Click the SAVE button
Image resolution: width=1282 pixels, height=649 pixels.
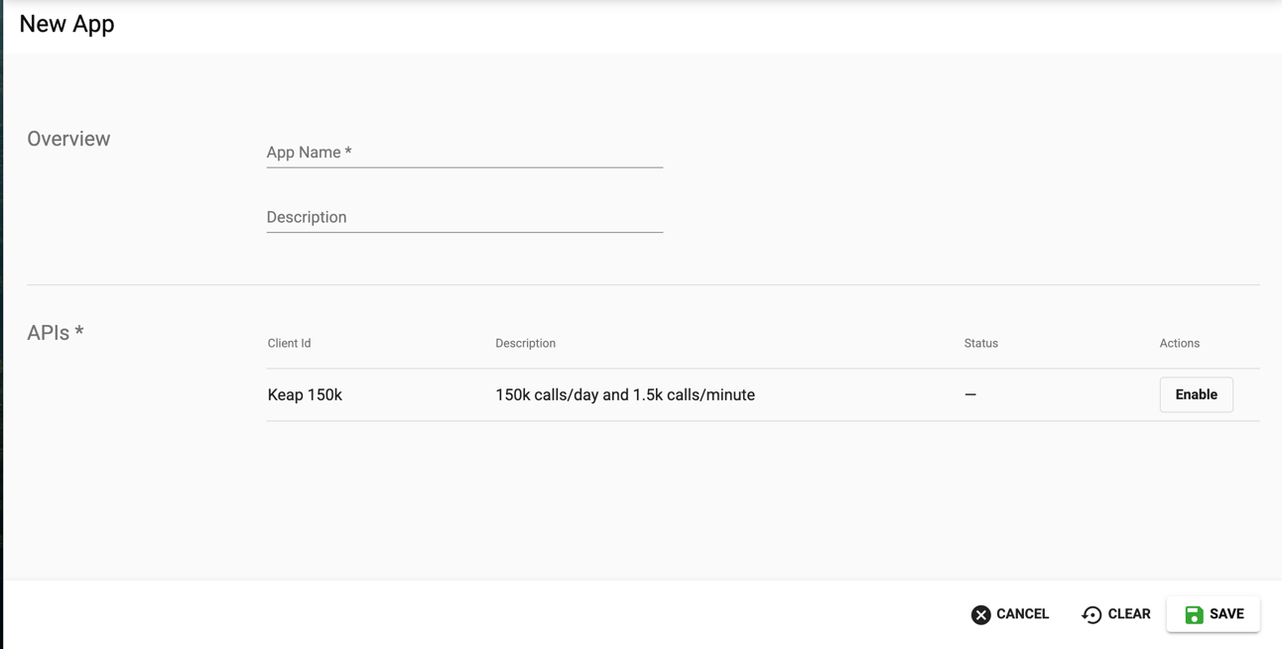pos(1213,614)
